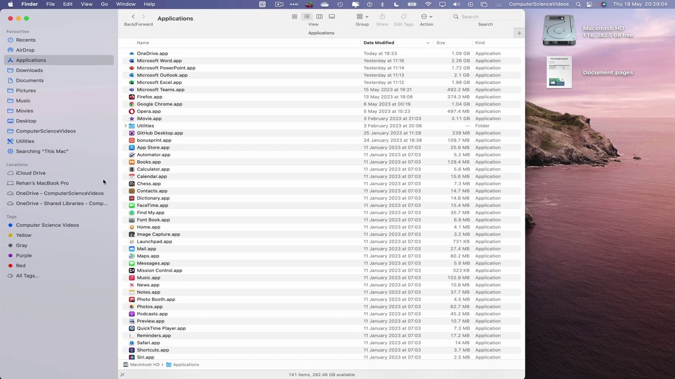Open the Group options dropdown
Viewport: 675px width, 379px height.
[362, 16]
